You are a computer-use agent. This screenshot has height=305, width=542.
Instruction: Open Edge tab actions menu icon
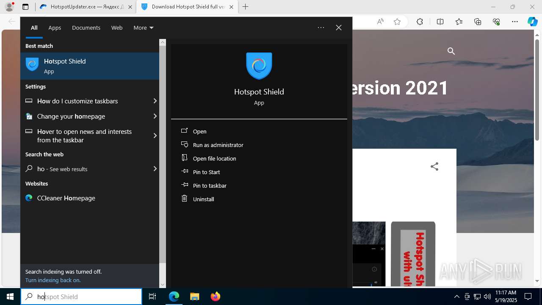pyautogui.click(x=25, y=7)
